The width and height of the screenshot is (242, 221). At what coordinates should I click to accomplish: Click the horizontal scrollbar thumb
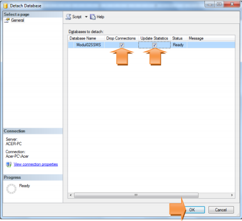(136, 195)
